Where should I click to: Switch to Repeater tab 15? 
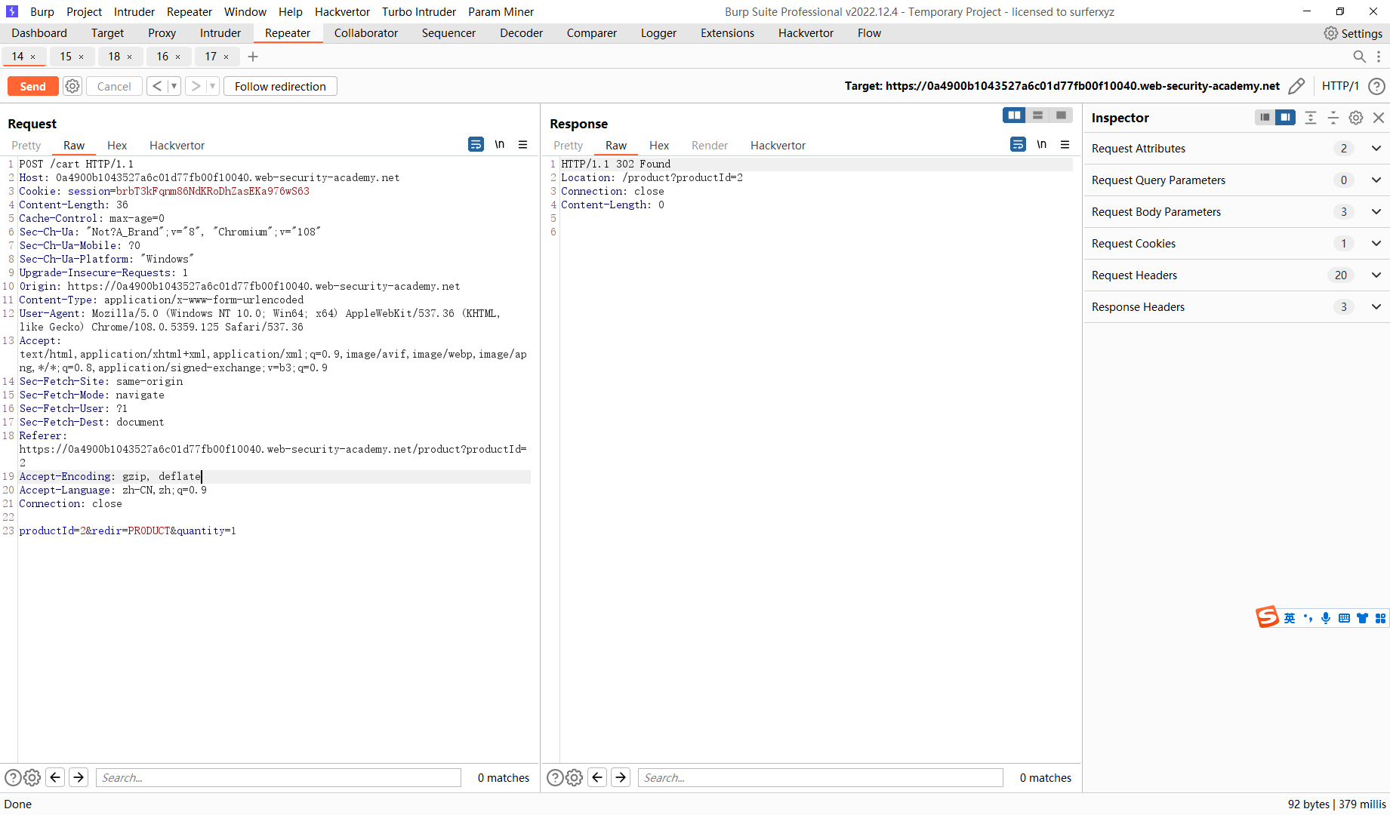coord(66,57)
